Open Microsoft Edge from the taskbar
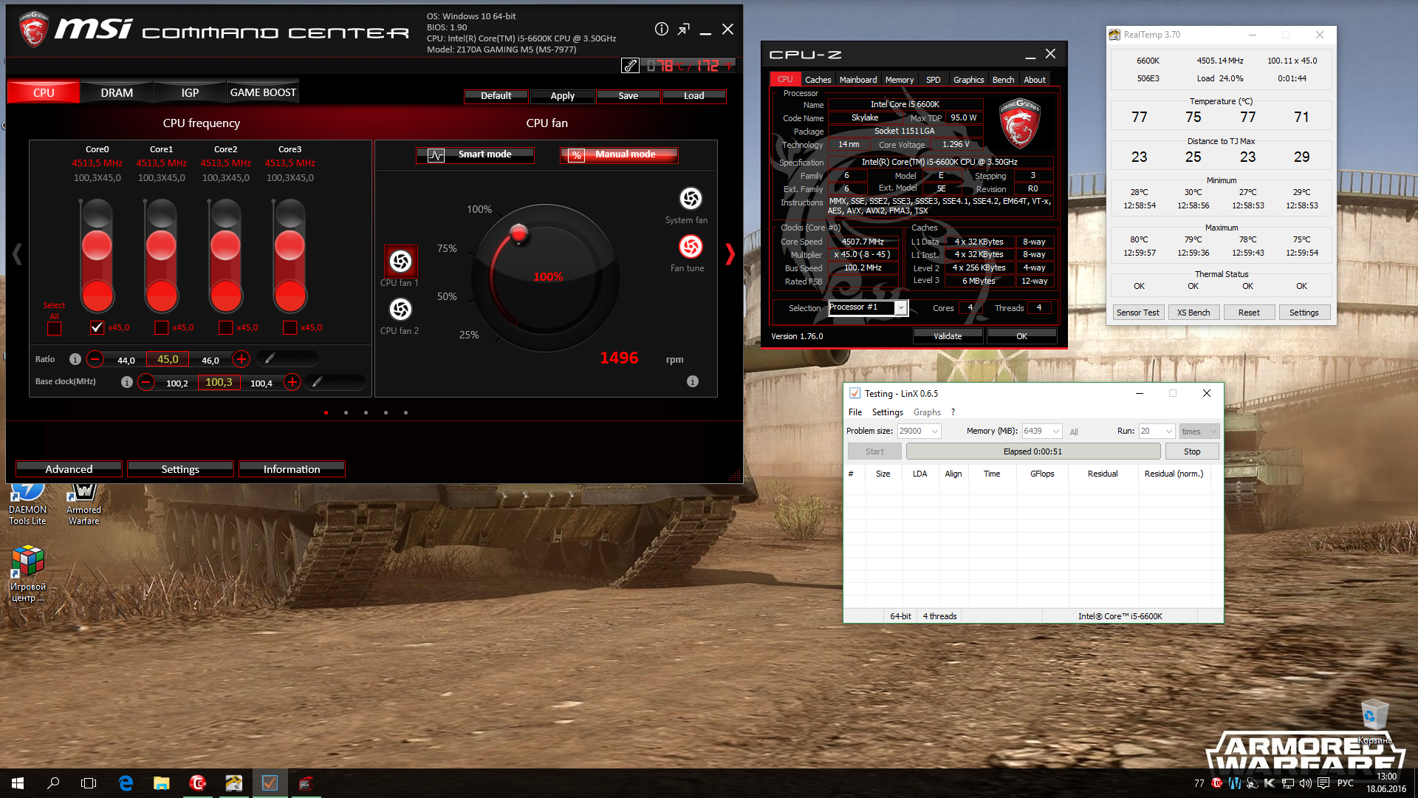1418x798 pixels. 126,783
